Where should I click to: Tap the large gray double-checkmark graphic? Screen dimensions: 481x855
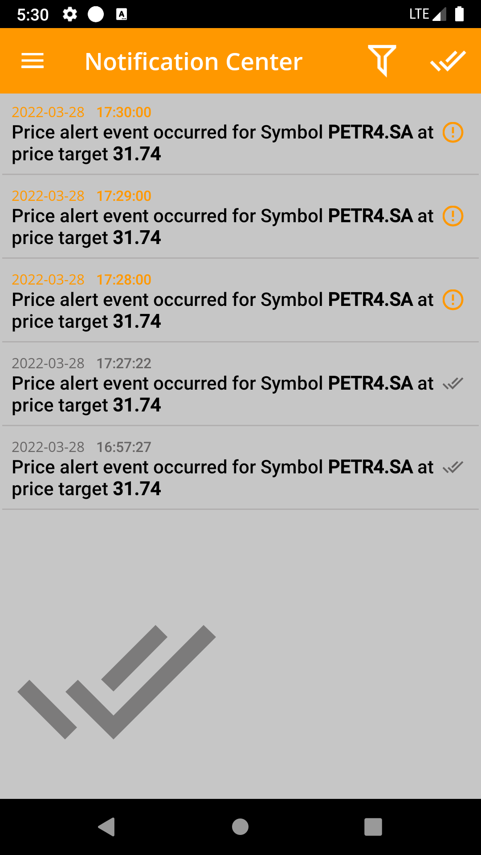[x=117, y=681]
